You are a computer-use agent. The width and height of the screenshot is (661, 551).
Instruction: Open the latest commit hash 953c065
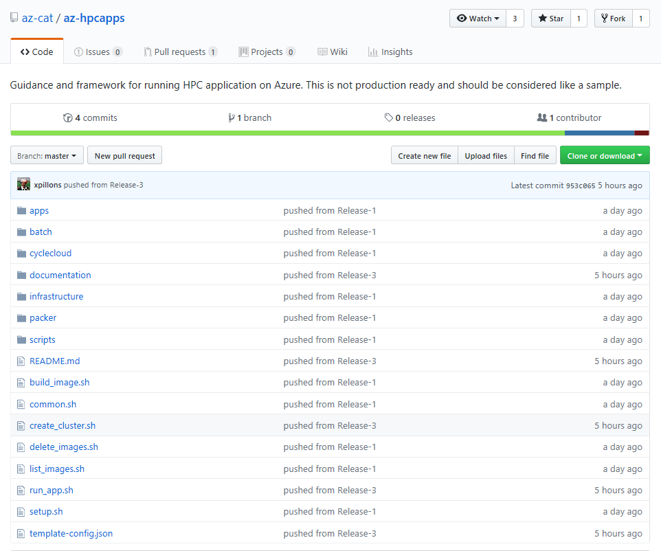tap(581, 185)
